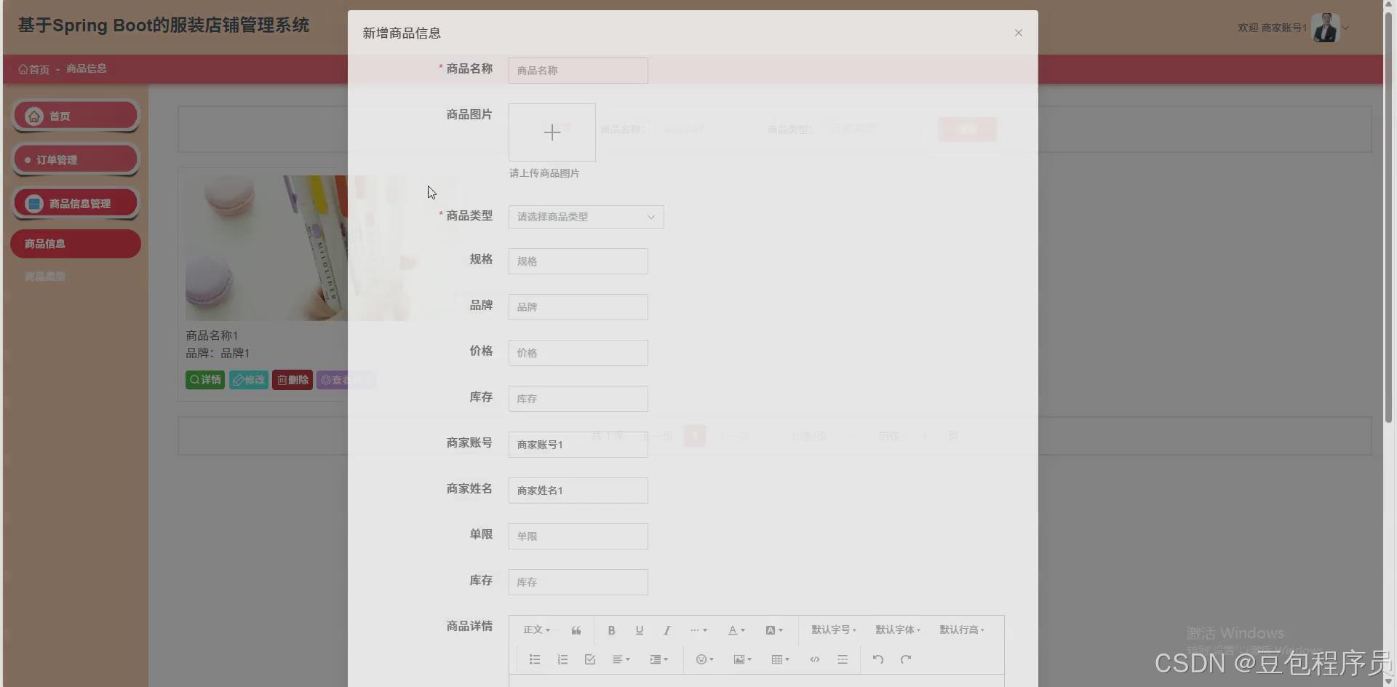Open the 默认字体 font family dropdown
Image resolution: width=1397 pixels, height=687 pixels.
click(x=897, y=630)
